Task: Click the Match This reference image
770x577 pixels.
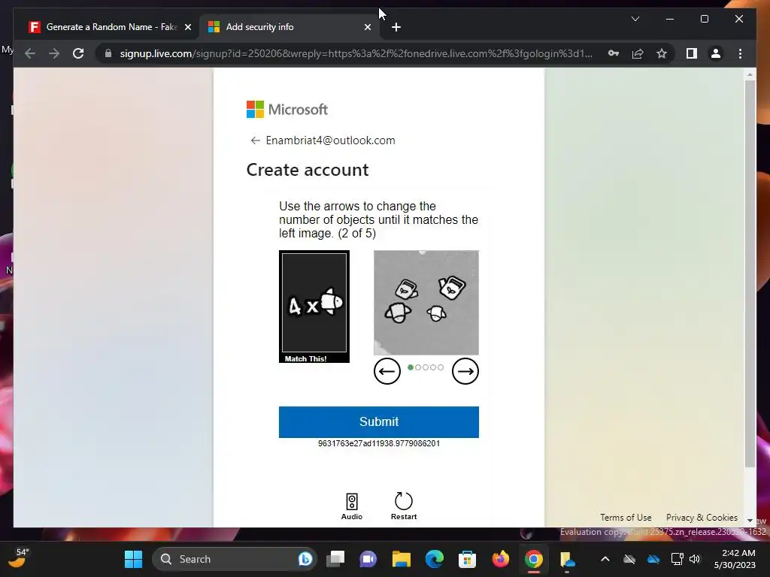Action: (x=314, y=307)
